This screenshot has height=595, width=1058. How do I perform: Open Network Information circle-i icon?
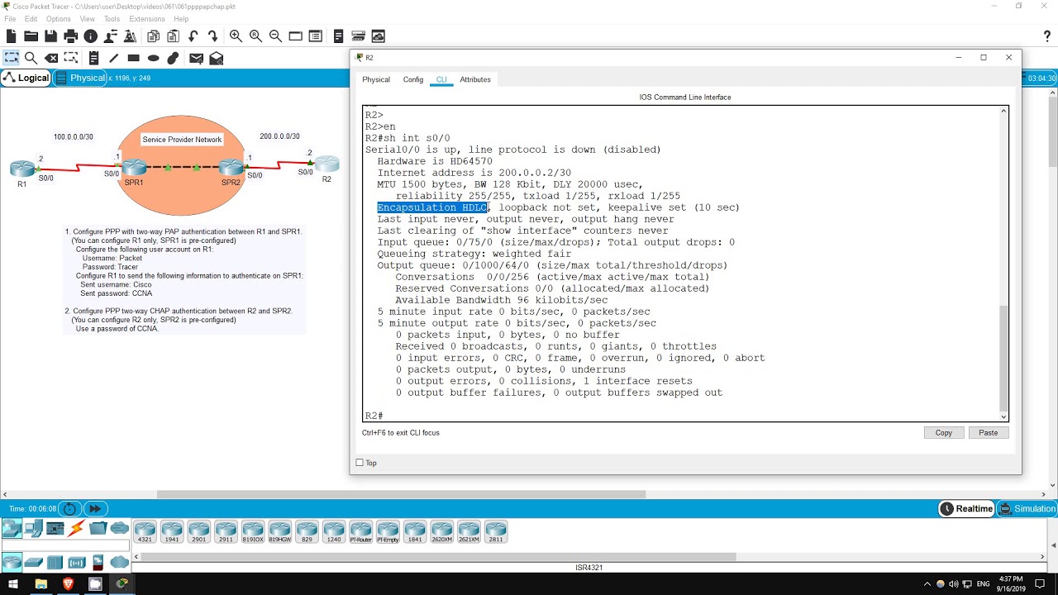(x=91, y=36)
